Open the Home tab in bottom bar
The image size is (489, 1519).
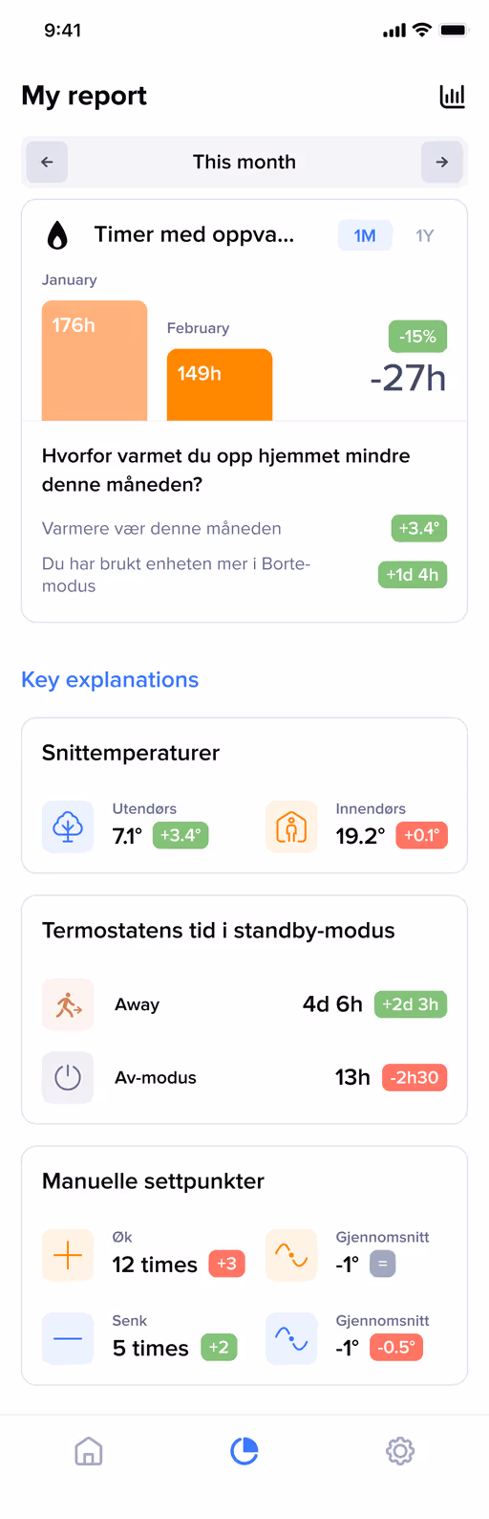89,1451
